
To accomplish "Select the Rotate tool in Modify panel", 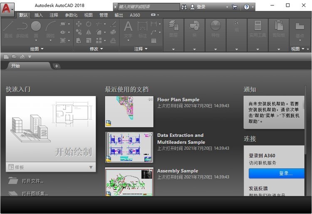I will 89,24.
